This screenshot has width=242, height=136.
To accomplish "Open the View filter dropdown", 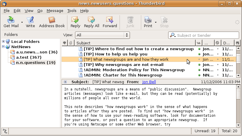I will 102,35.
